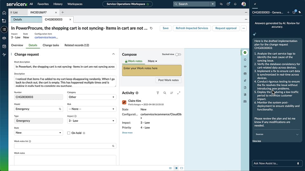Click the Activity filter funnel icon
The width and height of the screenshot is (305, 171).
[158, 93]
